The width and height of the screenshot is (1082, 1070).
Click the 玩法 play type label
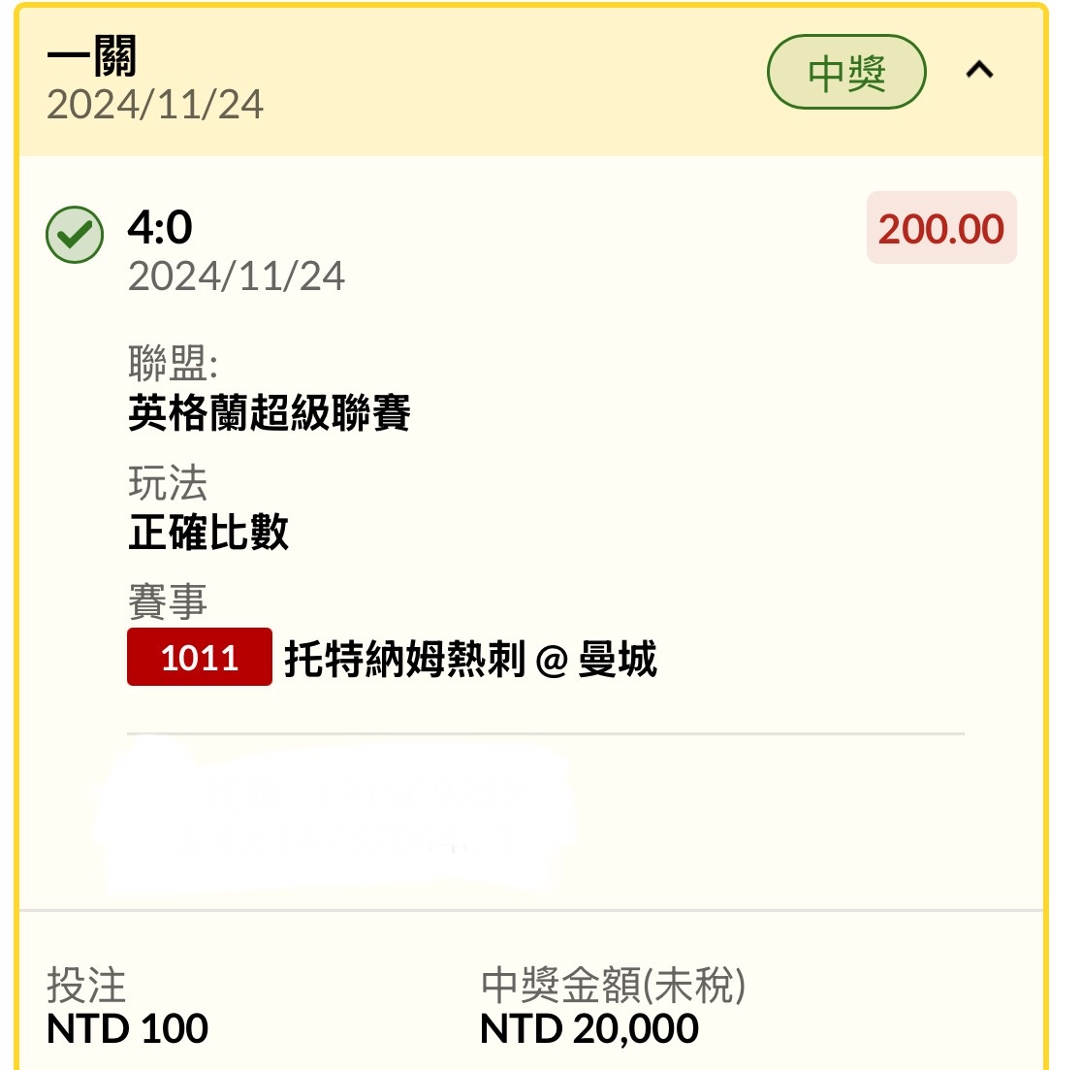click(168, 483)
